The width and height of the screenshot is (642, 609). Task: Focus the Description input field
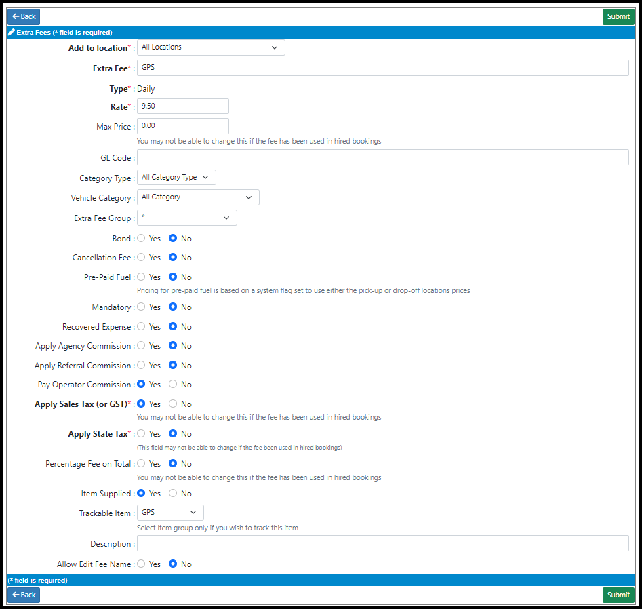tap(382, 544)
